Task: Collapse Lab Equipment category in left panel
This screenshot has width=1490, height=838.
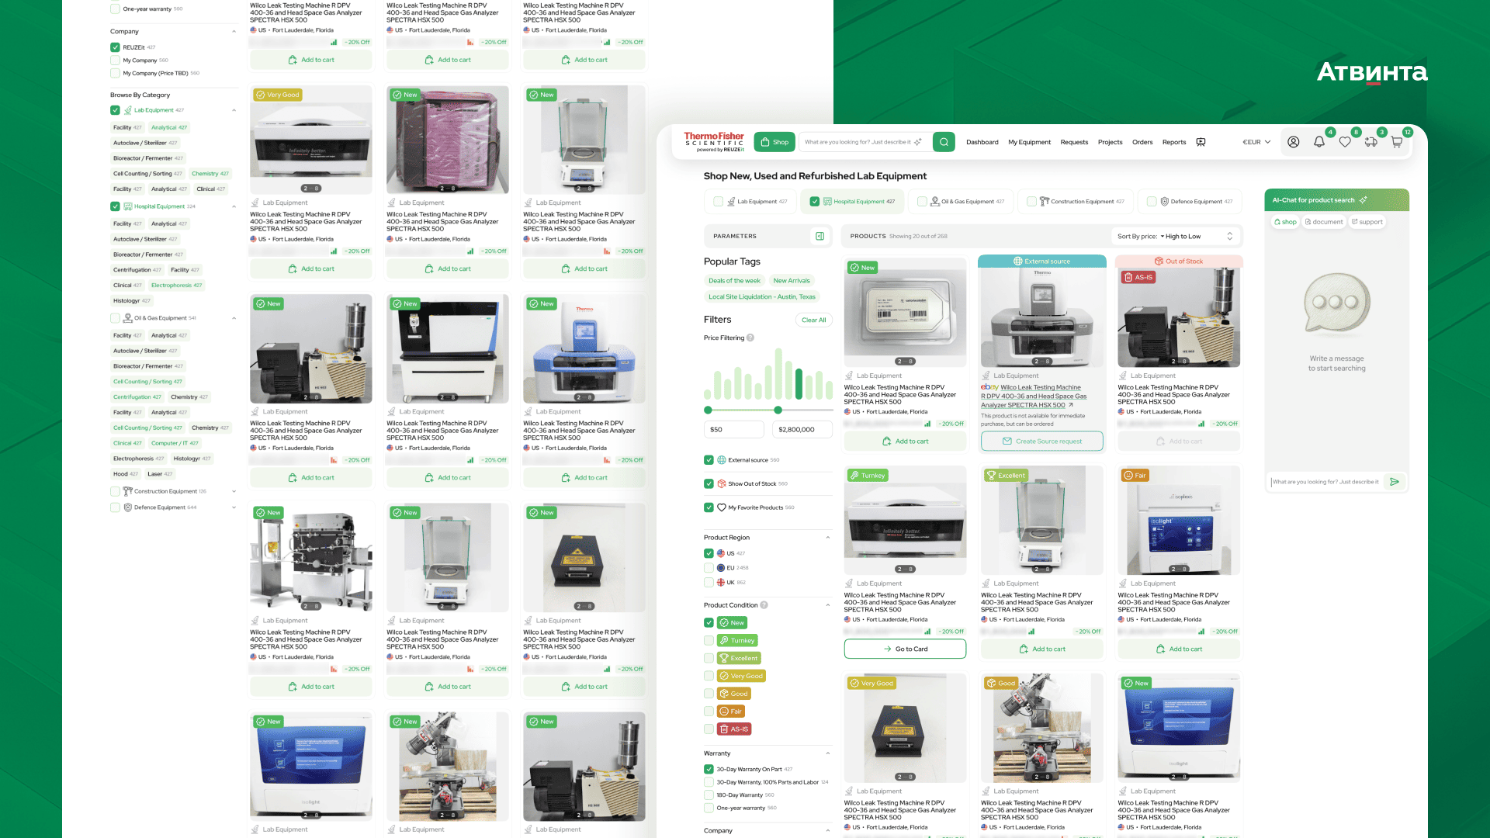Action: [x=234, y=110]
